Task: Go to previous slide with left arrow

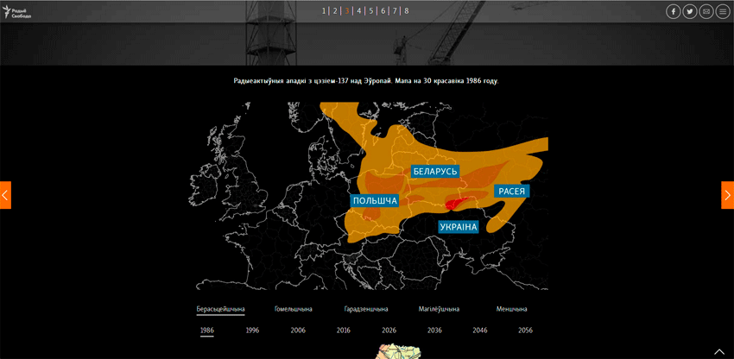Action: click(x=5, y=195)
